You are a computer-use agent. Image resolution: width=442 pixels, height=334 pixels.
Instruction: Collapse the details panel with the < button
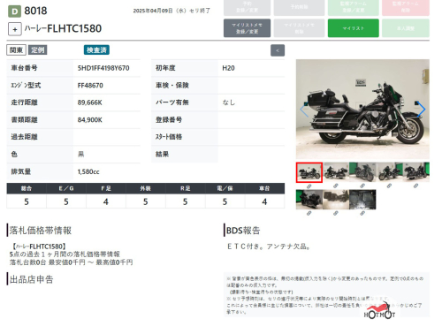(x=278, y=50)
